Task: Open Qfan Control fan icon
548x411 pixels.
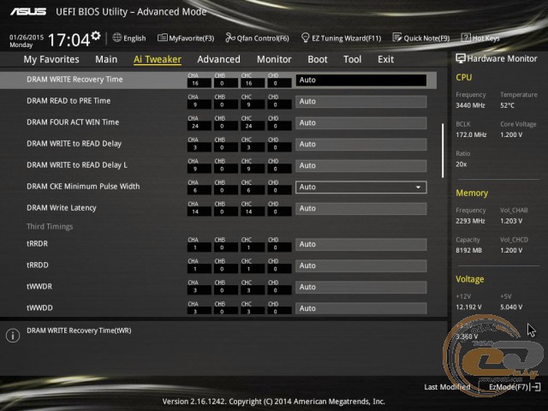Action: coord(230,38)
